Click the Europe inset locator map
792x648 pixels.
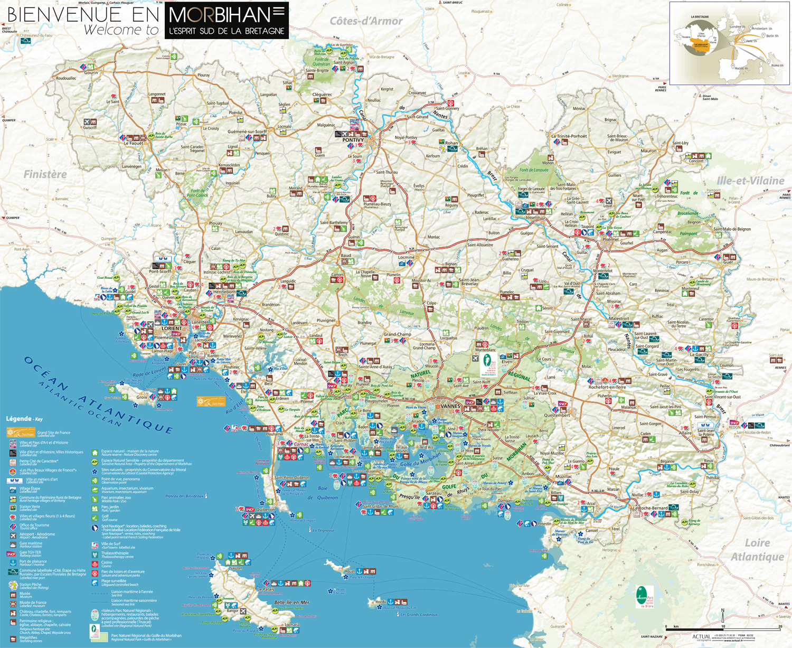coord(730,43)
